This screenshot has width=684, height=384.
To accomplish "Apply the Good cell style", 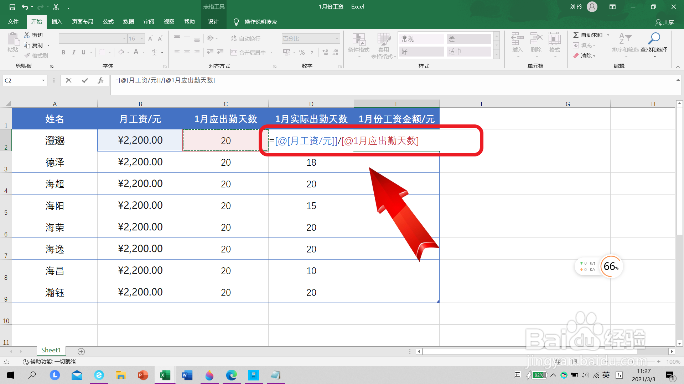I will [x=421, y=52].
